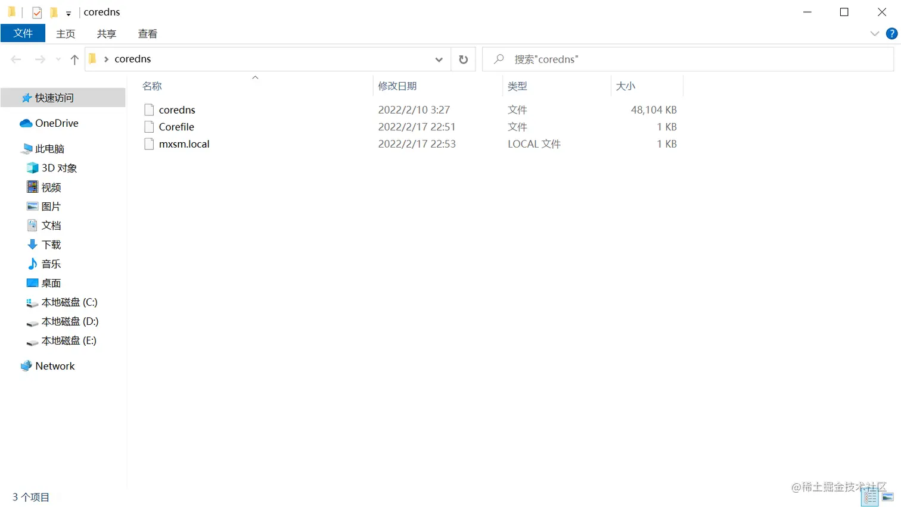Screen dimensions: 901x507
Task: Click the 48,104 KB size cell
Action: click(x=654, y=110)
